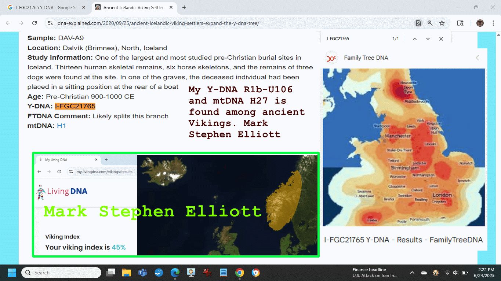
Task: Click the taskbar Search box
Action: click(x=61, y=273)
